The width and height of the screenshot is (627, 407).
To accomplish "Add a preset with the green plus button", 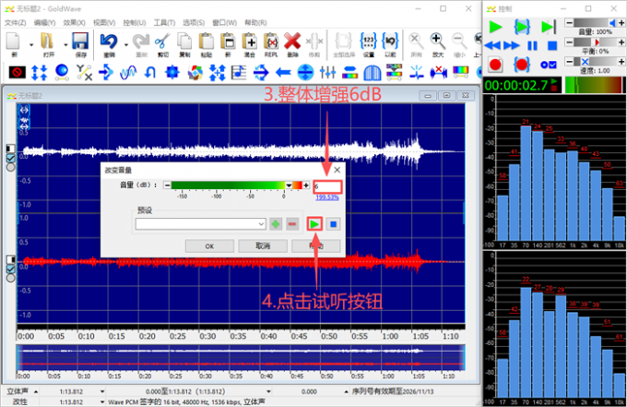I will tap(276, 224).
